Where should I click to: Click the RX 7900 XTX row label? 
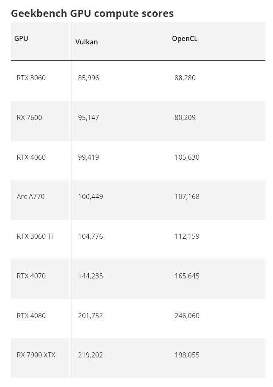(x=36, y=355)
